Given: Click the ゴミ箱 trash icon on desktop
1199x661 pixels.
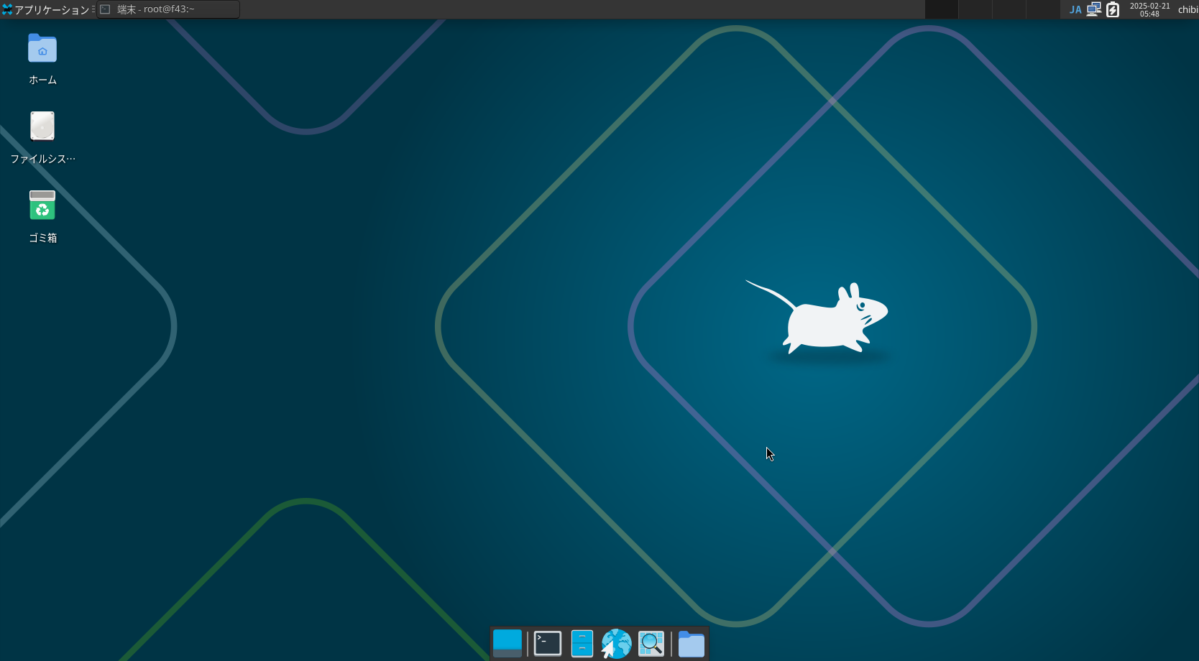Looking at the screenshot, I should point(42,205).
